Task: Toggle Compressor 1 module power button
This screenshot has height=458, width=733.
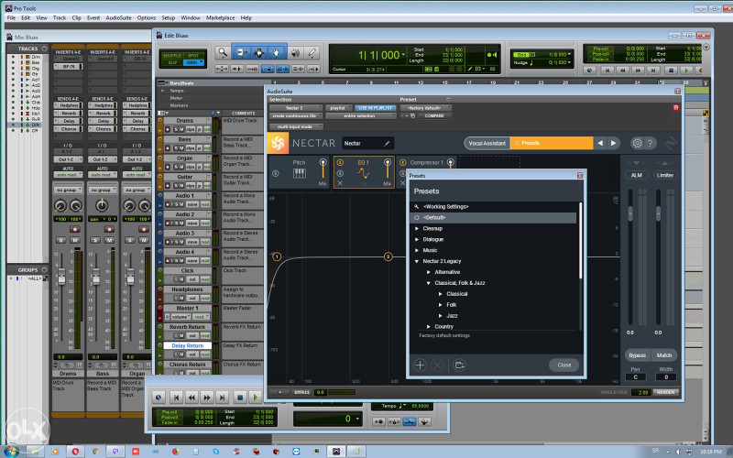Action: [402, 163]
